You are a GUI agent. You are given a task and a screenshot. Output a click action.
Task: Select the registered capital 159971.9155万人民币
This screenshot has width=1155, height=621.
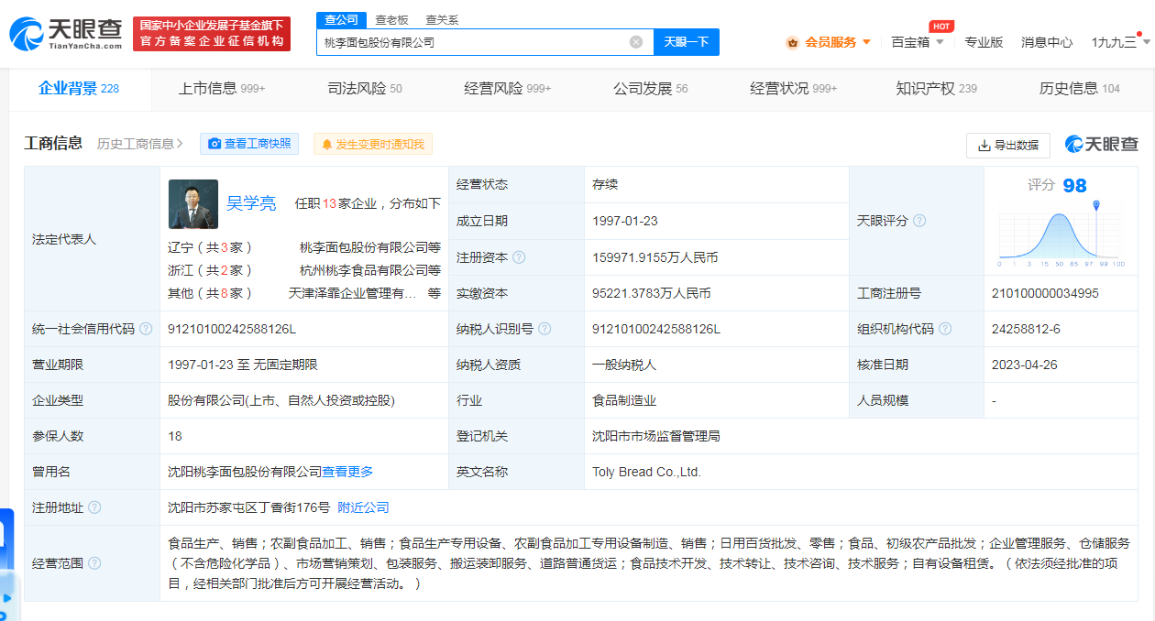pos(655,257)
